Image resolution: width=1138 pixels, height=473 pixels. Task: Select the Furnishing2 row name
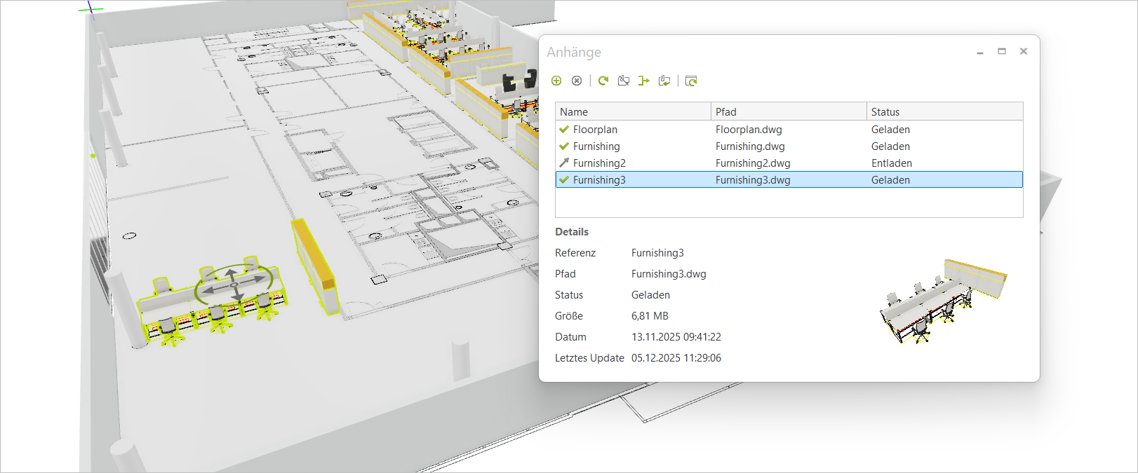coord(599,163)
